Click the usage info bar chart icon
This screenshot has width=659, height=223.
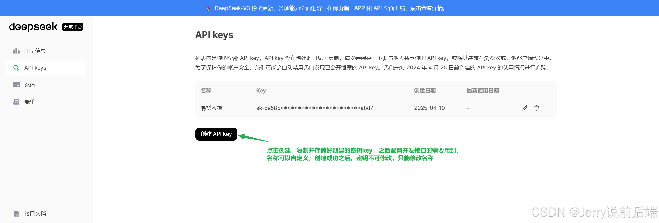point(16,51)
